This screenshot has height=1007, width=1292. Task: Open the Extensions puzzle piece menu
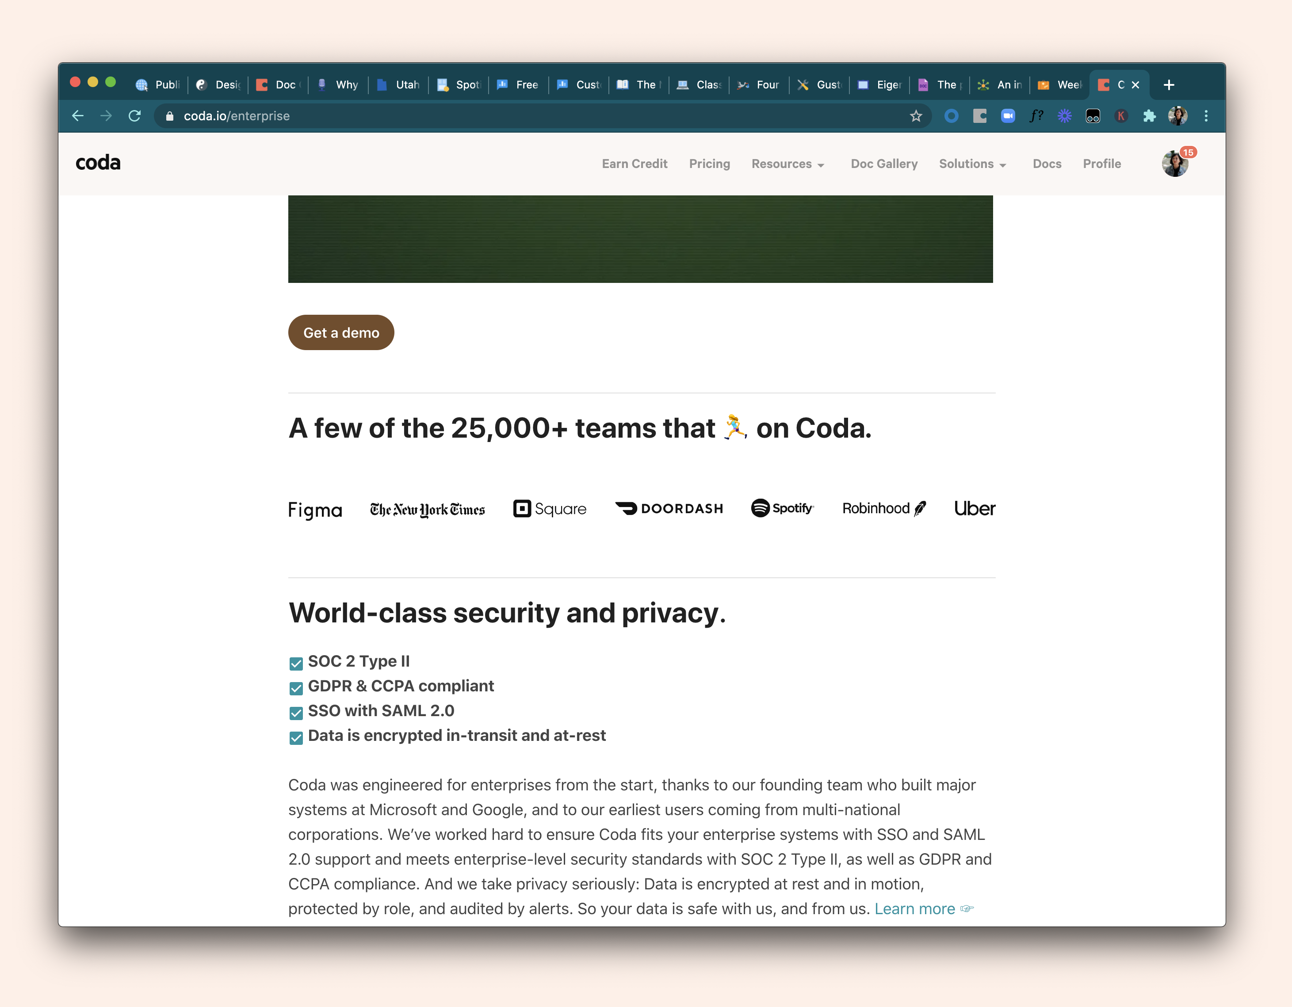[1149, 116]
